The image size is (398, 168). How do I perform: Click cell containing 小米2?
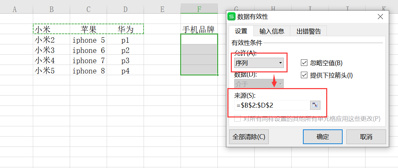tap(52, 40)
